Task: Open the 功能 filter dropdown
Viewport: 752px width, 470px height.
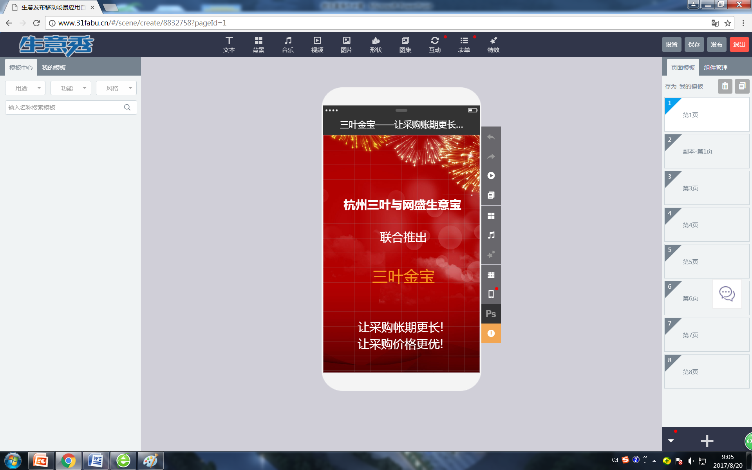Action: [x=71, y=88]
